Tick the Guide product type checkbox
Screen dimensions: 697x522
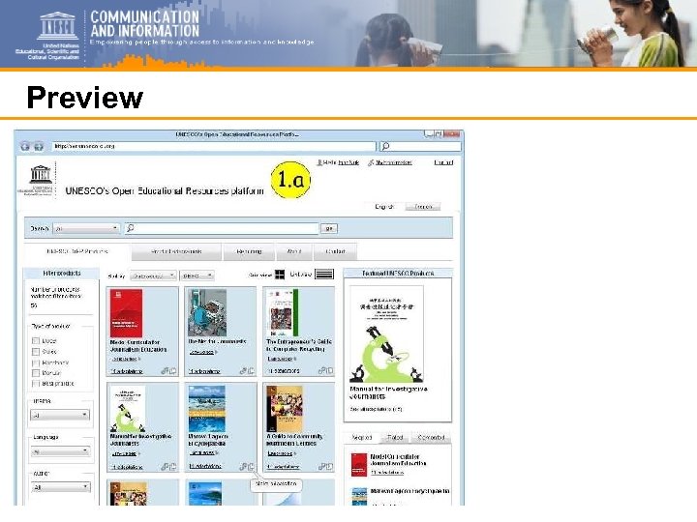point(36,352)
